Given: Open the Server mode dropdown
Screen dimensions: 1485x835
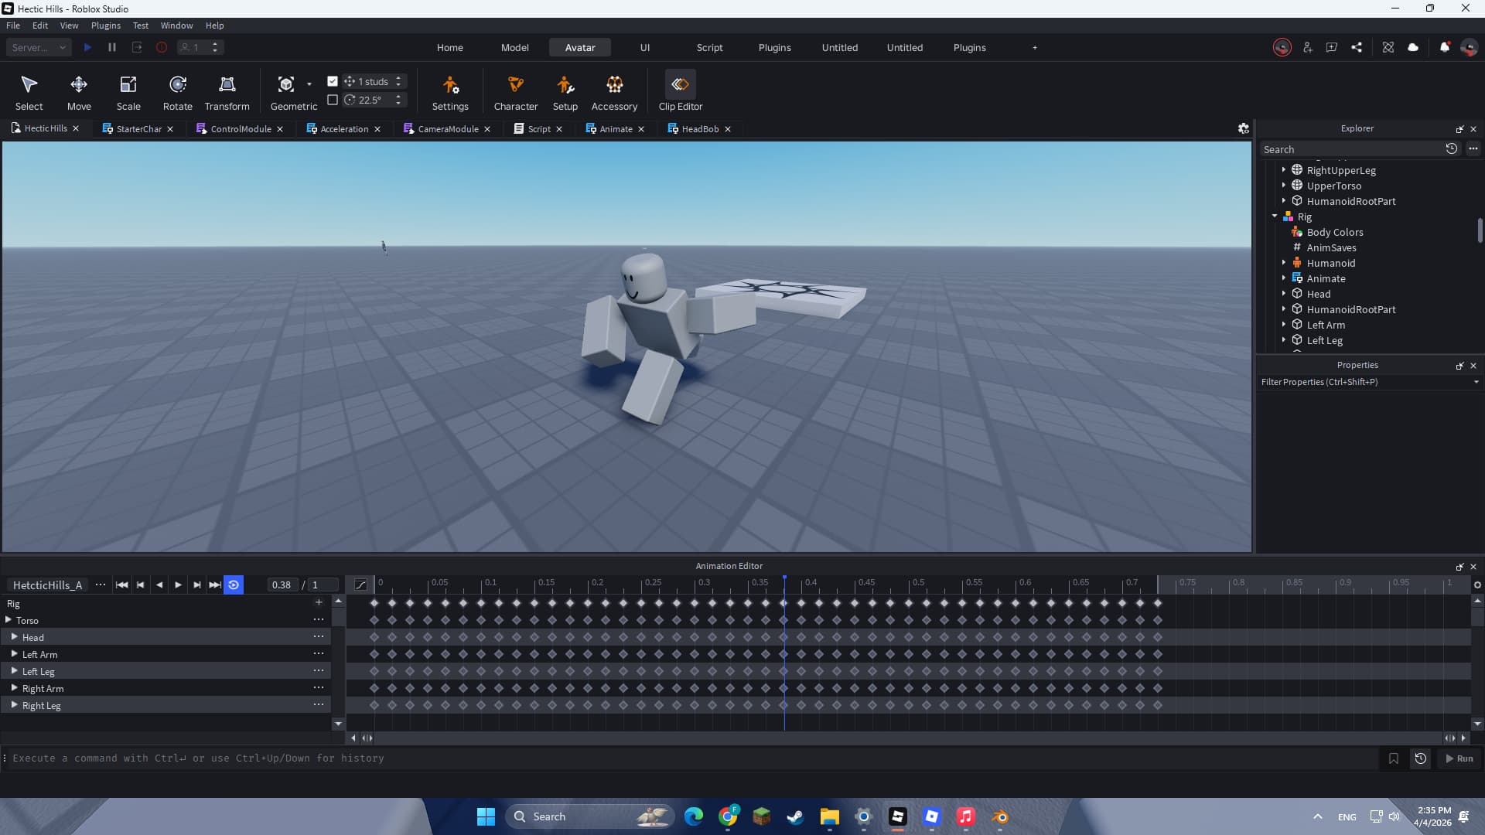Looking at the screenshot, I should coord(39,48).
